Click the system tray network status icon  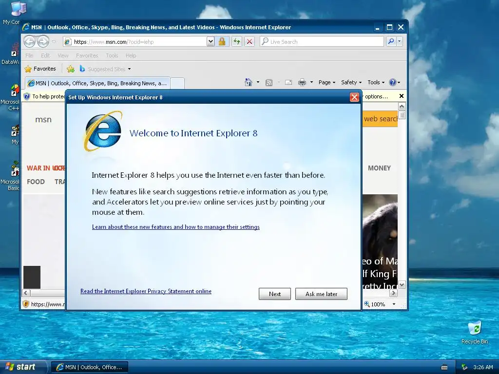pyautogui.click(x=464, y=367)
